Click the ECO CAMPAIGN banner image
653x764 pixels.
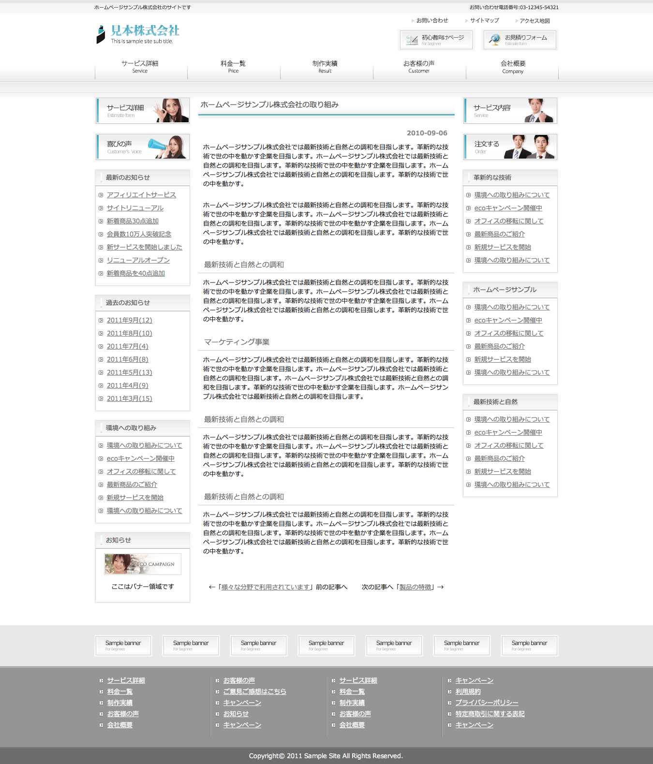tap(143, 564)
